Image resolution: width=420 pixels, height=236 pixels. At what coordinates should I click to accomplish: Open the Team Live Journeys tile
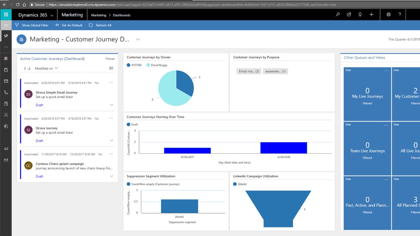pos(367,149)
